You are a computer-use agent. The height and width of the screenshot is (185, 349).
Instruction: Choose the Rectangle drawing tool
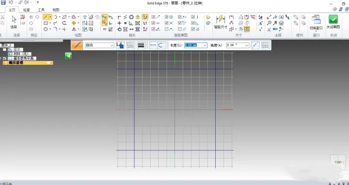click(x=46, y=23)
